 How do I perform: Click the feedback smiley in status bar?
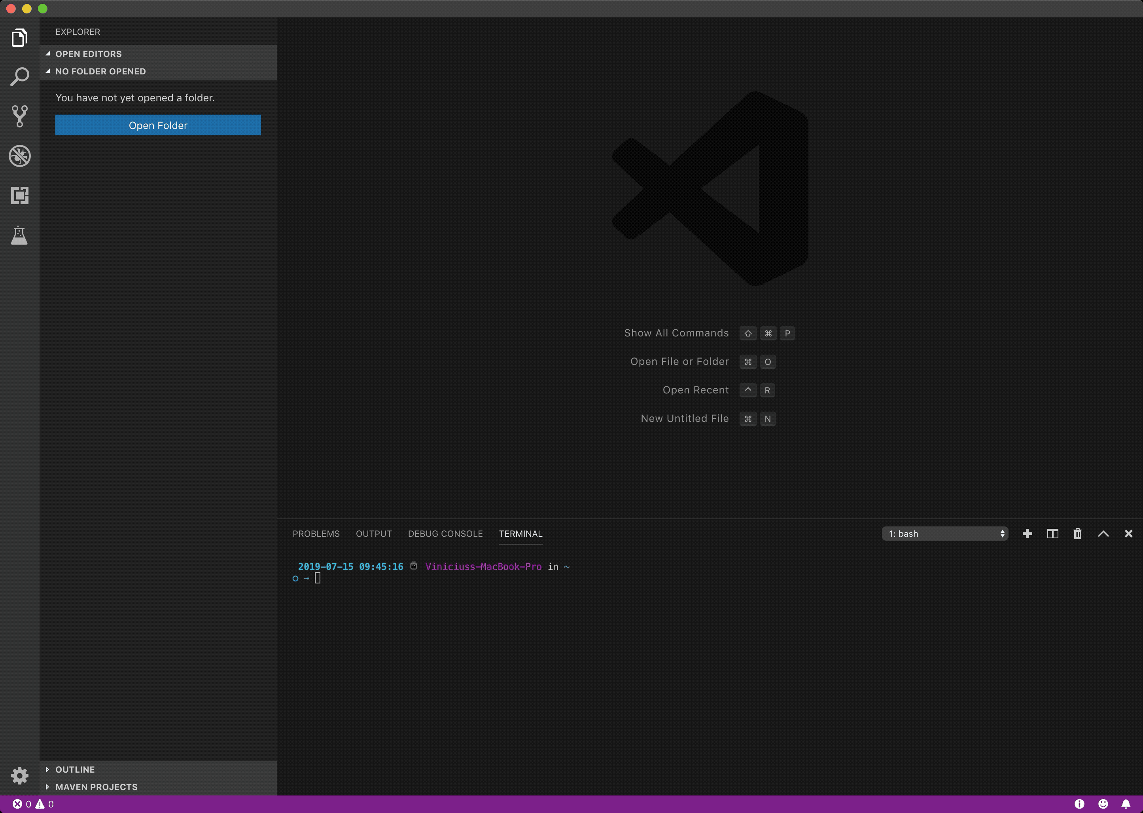(x=1103, y=804)
